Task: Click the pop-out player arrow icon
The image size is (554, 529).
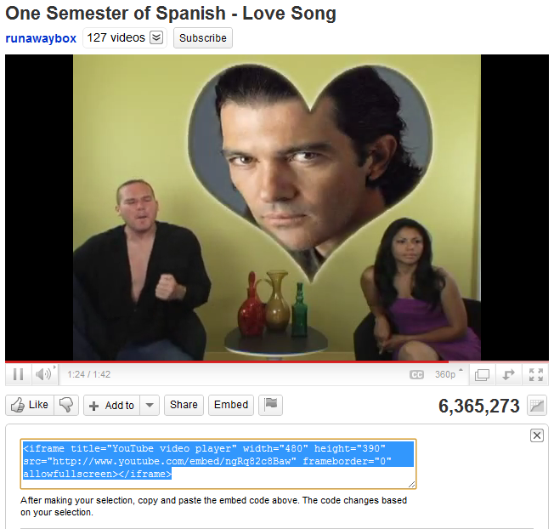Action: click(508, 374)
